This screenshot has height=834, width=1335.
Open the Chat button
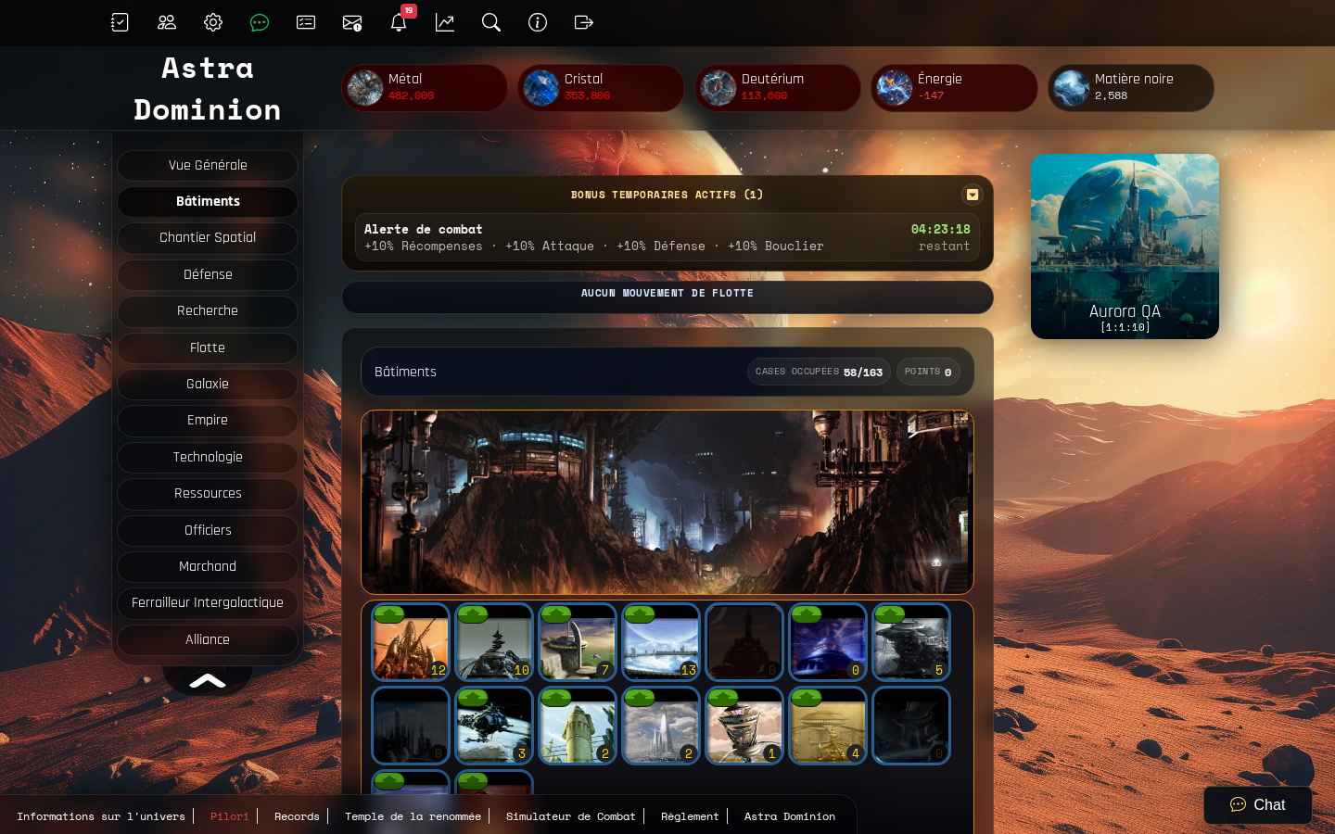[x=1258, y=805]
